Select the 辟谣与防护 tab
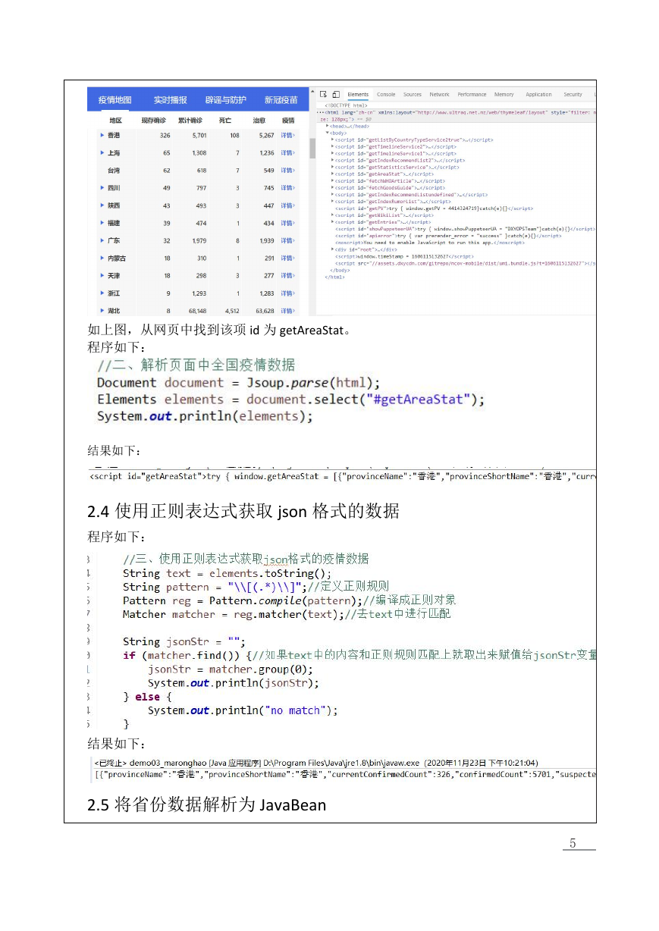659x931 pixels. click(x=225, y=100)
